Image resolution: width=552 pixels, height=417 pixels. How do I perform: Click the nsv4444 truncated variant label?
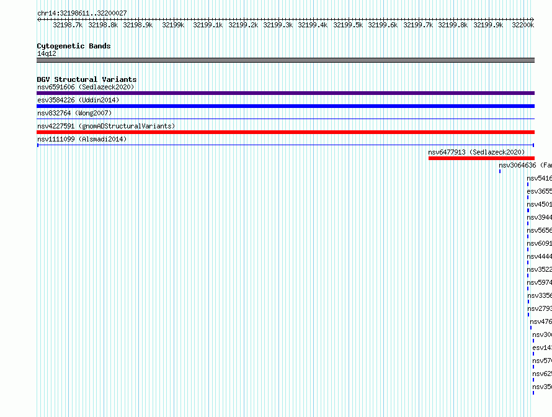pos(540,256)
